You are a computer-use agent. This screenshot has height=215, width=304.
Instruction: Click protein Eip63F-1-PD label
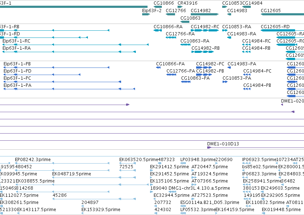18,71
